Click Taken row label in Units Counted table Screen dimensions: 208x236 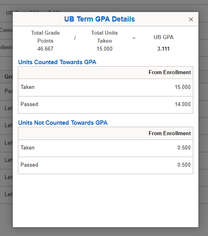point(28,87)
